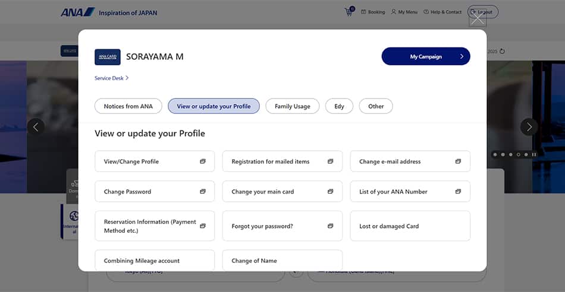Screen dimensions: 565x292
Task: Switch to the Edy tab
Action: pos(339,106)
